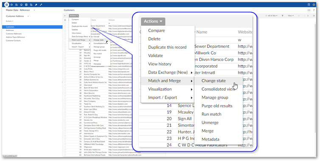Tick the selection circle for Insty Prints row
This screenshot has height=161, width=320.
(65, 69)
